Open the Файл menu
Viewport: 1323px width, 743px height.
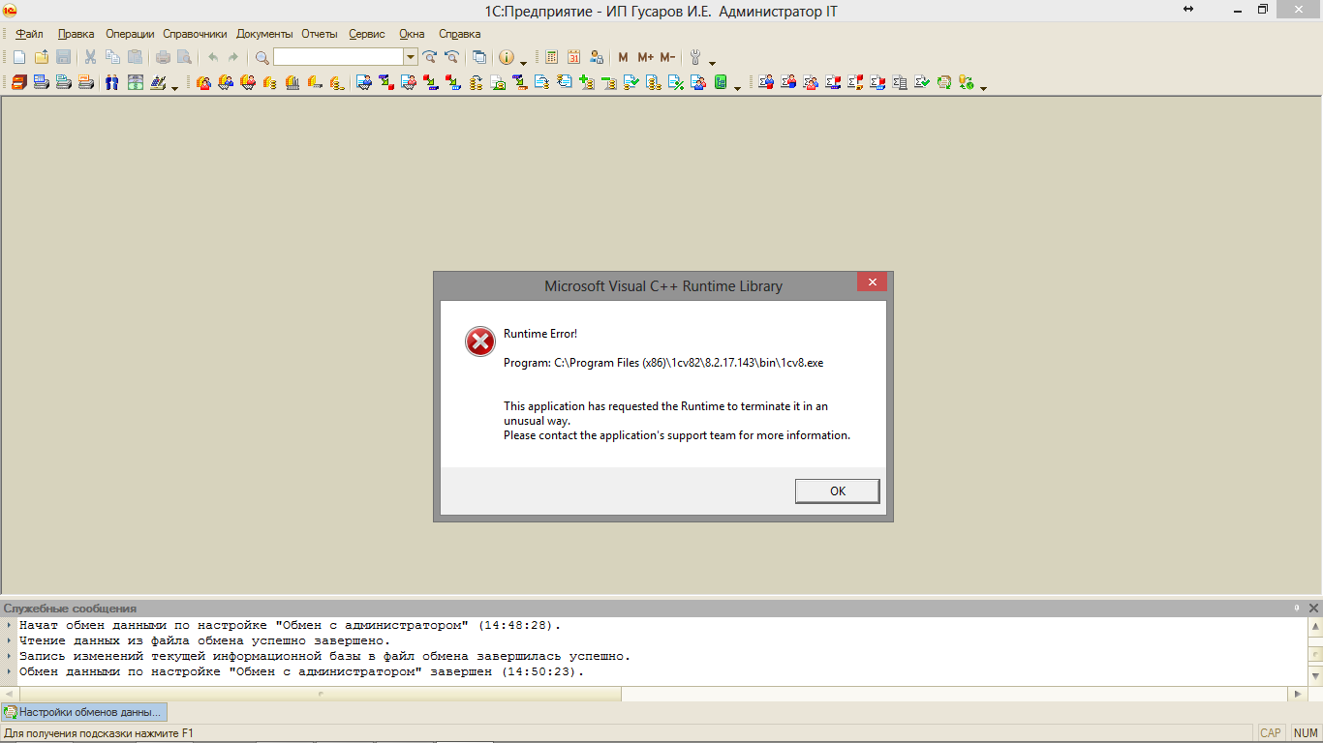click(x=29, y=34)
